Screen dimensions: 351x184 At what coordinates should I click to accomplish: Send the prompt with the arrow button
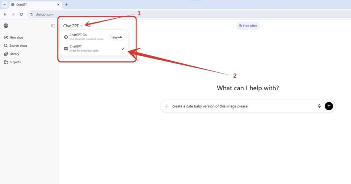click(x=329, y=106)
